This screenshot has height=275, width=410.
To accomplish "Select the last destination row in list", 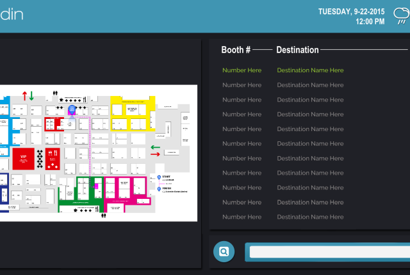I will 283,217.
